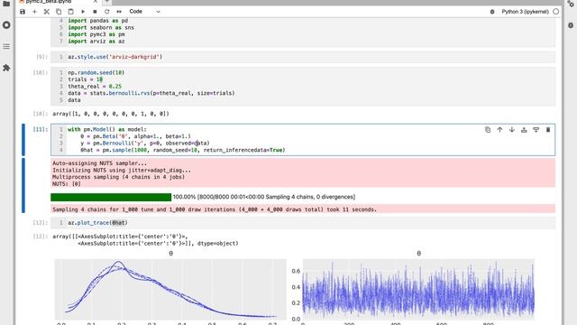Run the selected cell with play button
Screen dimensions: 577x325
83,12
